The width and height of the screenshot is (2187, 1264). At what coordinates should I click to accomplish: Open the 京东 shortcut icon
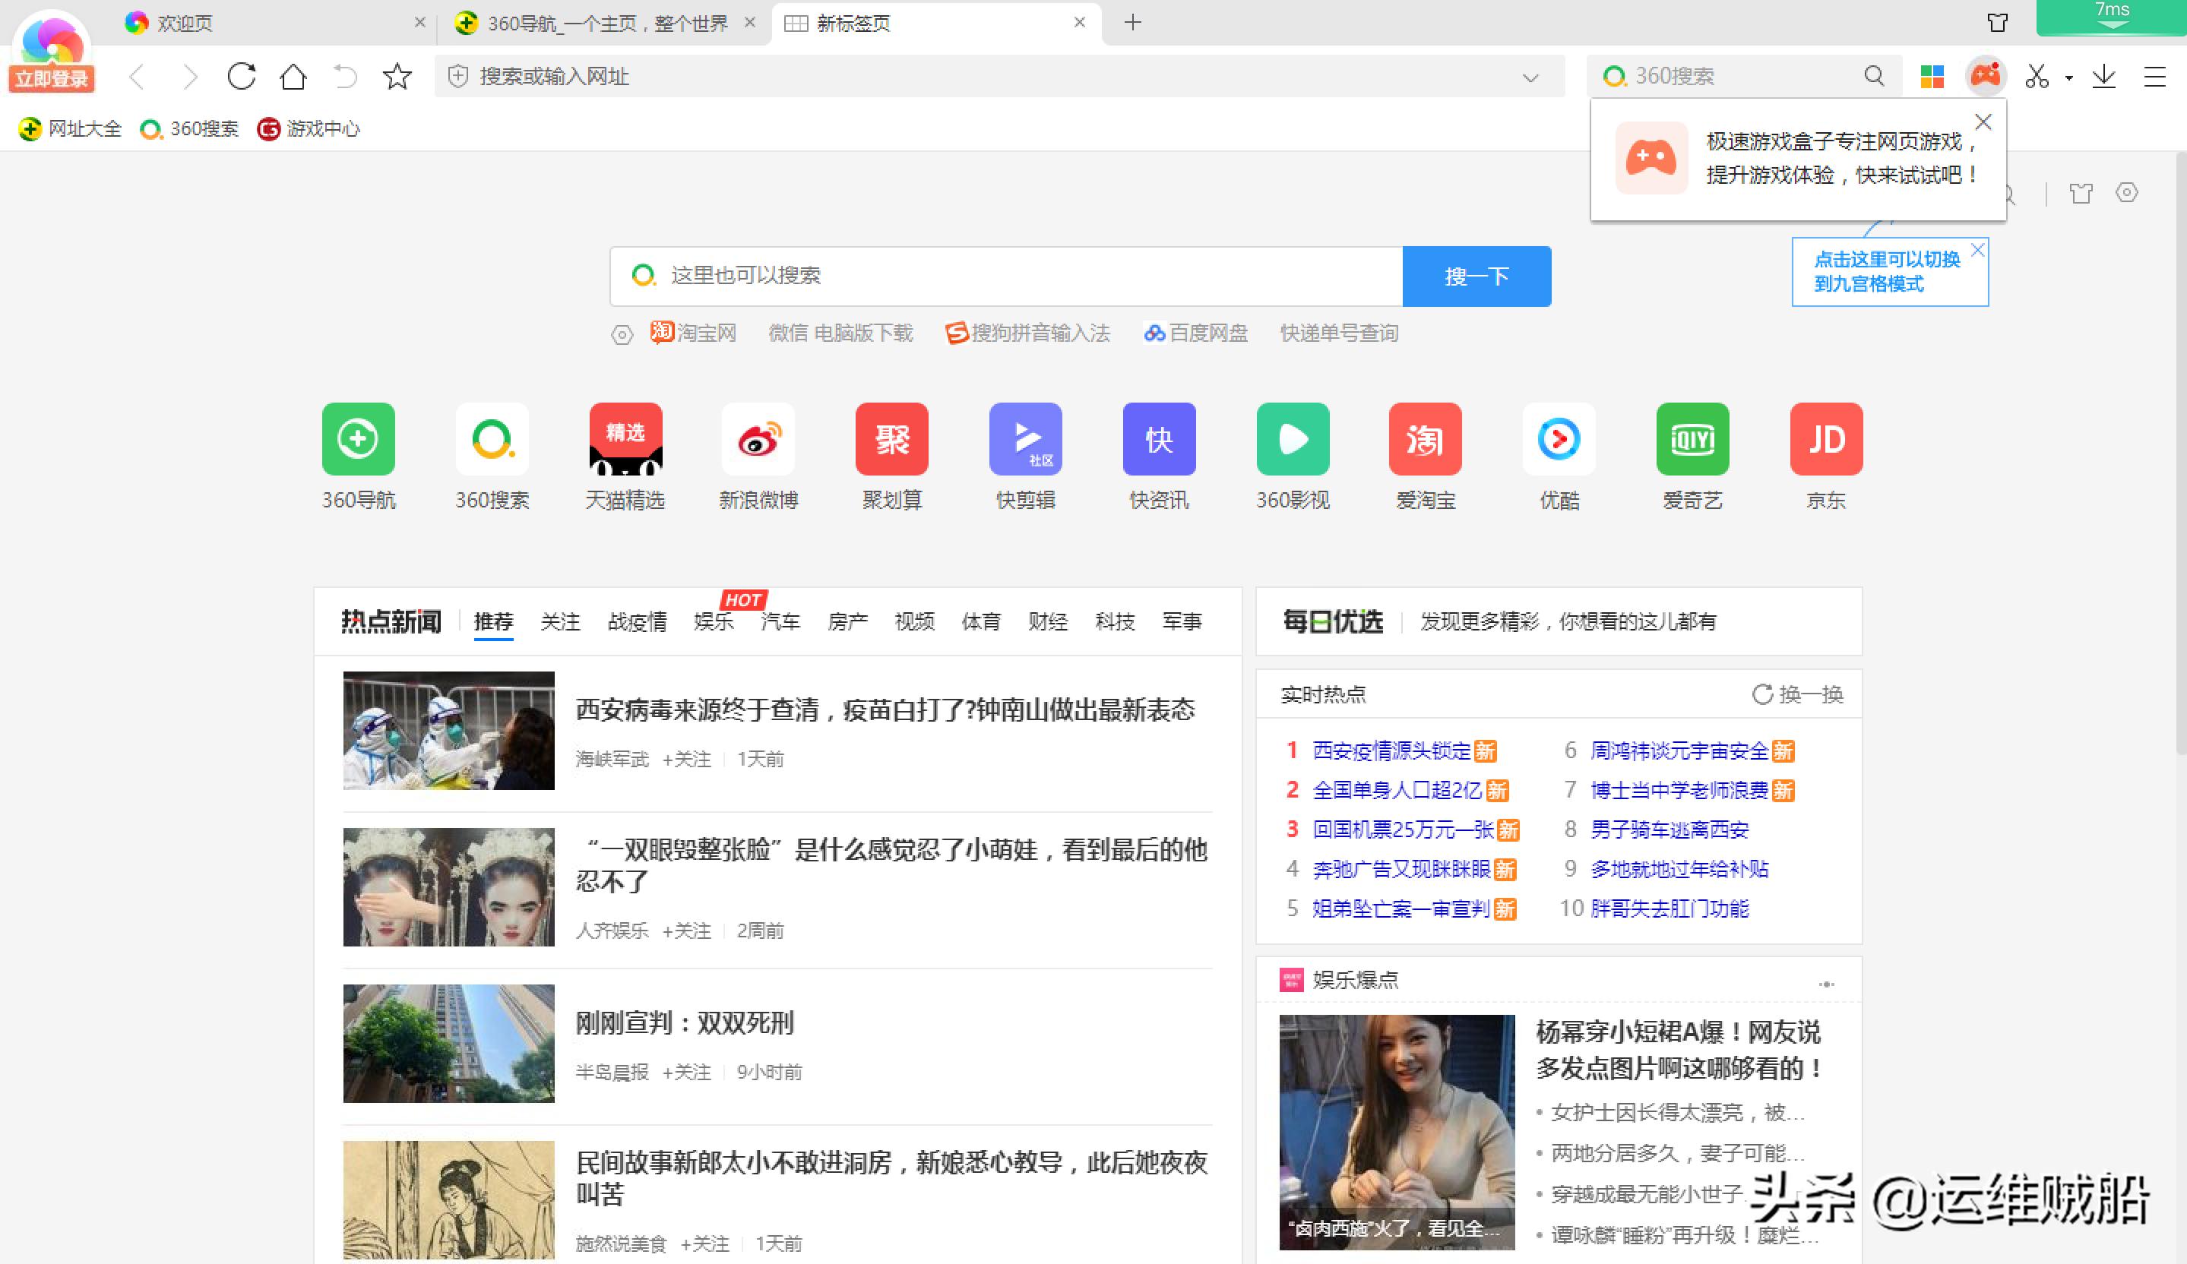click(x=1826, y=439)
